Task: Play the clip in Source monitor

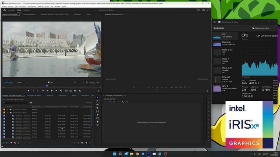Action: click(x=52, y=91)
